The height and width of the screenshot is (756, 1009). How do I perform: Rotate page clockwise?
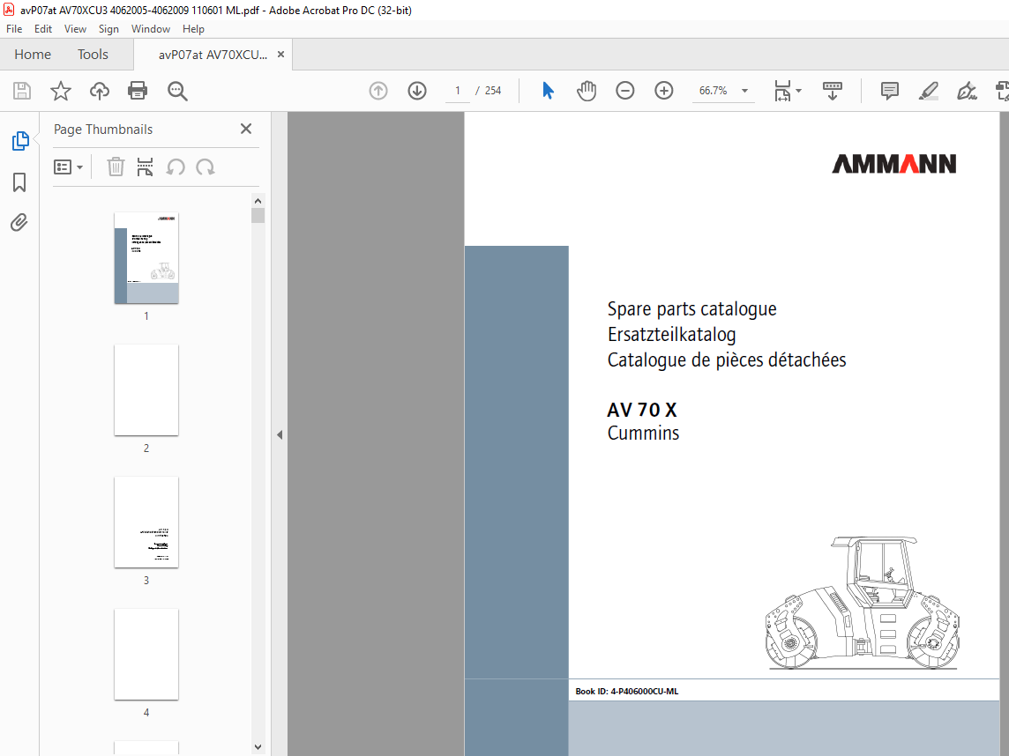click(x=206, y=167)
